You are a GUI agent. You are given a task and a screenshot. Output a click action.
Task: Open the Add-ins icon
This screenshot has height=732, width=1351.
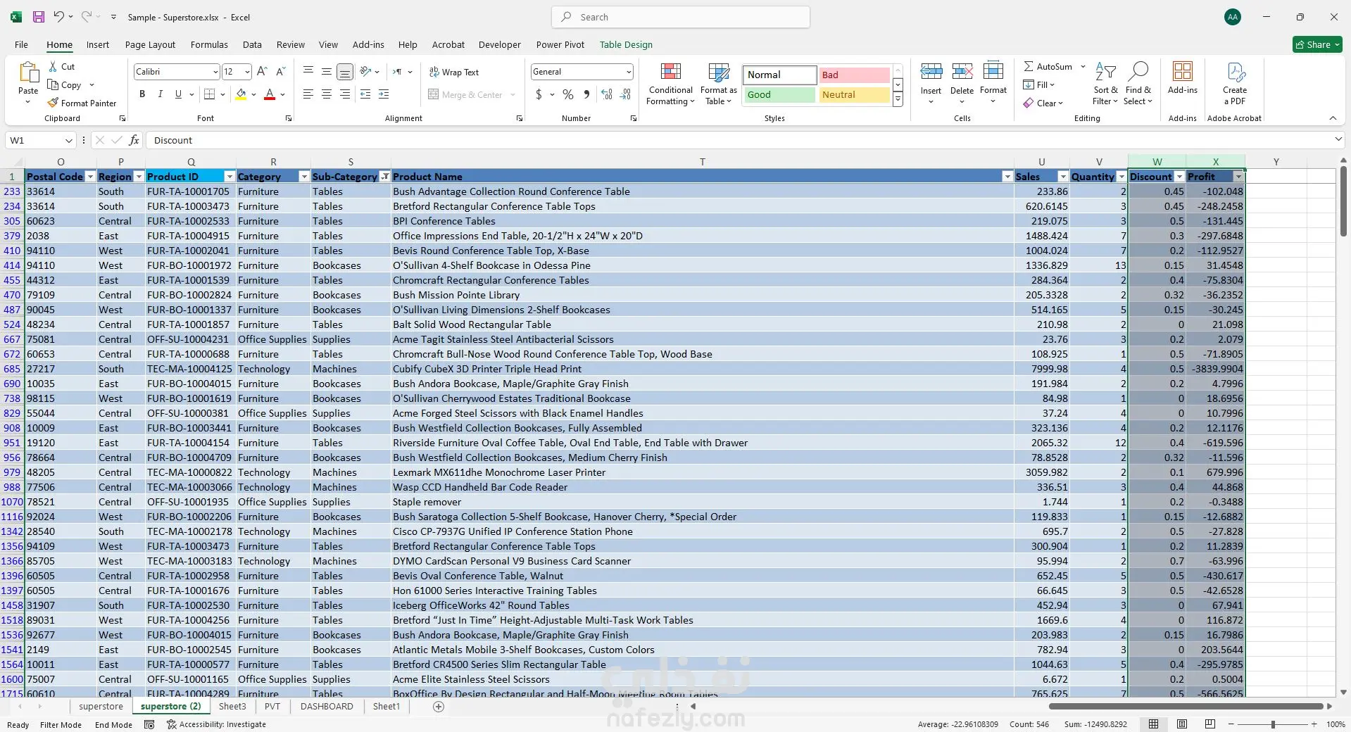click(x=1182, y=71)
